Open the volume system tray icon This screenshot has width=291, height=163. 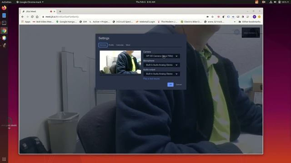point(275,2)
